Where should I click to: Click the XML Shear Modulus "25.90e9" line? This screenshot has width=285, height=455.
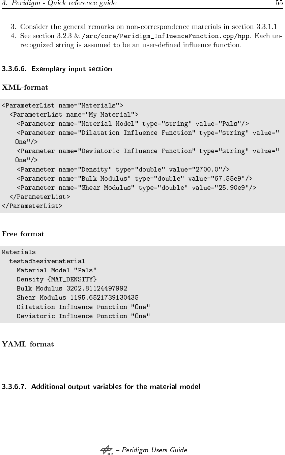pyautogui.click(x=136, y=187)
